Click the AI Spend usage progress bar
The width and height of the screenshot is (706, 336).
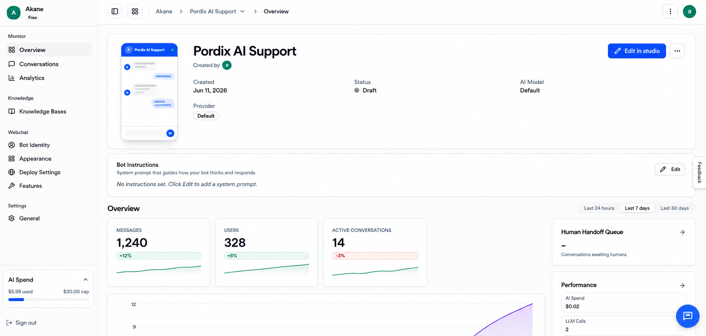click(x=49, y=300)
